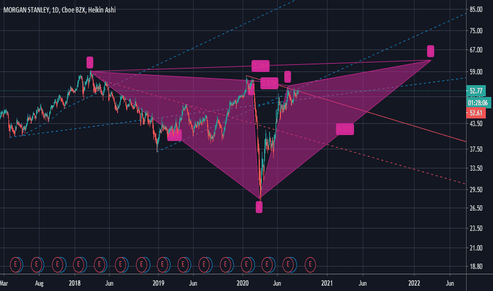Screen dimensions: 493x291
Task: Click the 2019 time axis label
Action: click(x=159, y=283)
